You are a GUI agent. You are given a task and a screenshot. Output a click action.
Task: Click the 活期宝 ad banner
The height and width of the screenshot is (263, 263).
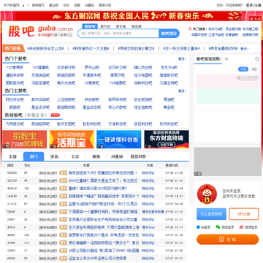[x=72, y=140]
